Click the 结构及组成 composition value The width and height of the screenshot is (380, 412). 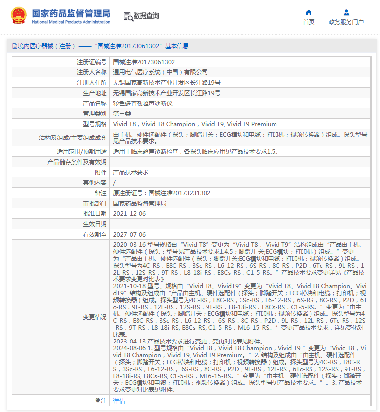click(x=240, y=137)
